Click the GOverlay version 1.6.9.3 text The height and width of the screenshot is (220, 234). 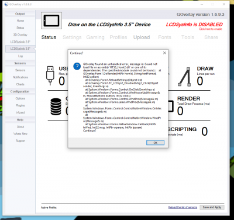[x=201, y=15]
